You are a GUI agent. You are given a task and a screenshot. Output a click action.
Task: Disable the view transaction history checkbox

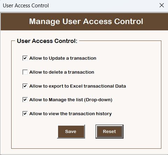pos(25,114)
